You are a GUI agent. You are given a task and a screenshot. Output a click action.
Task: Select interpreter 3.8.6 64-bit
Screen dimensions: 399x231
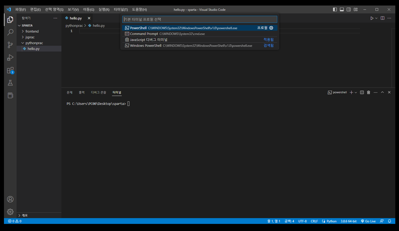[348, 221]
